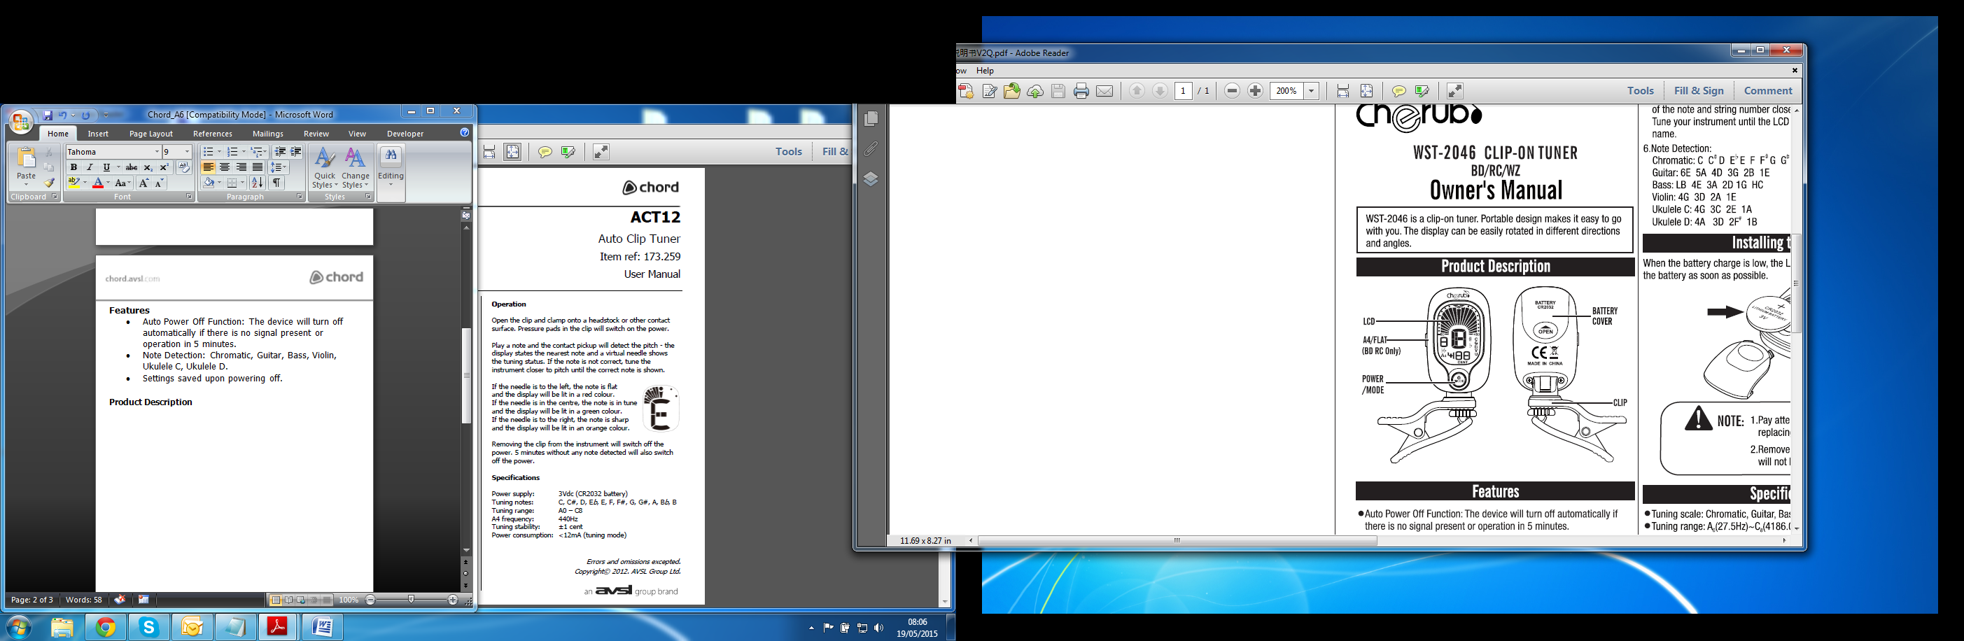Open the 200% zoom dropdown in Reader
Image resolution: width=1964 pixels, height=641 pixels.
(x=1312, y=91)
